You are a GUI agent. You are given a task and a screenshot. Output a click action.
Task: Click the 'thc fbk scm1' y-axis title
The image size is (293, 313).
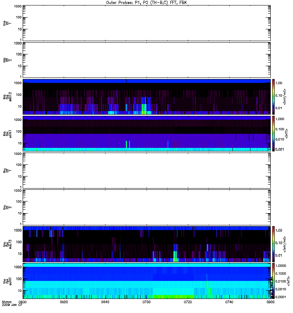(7, 281)
